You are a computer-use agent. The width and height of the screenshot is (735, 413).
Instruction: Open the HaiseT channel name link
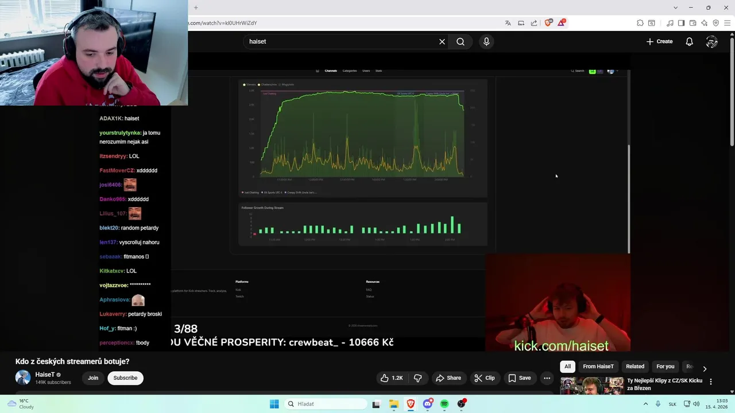coord(45,375)
